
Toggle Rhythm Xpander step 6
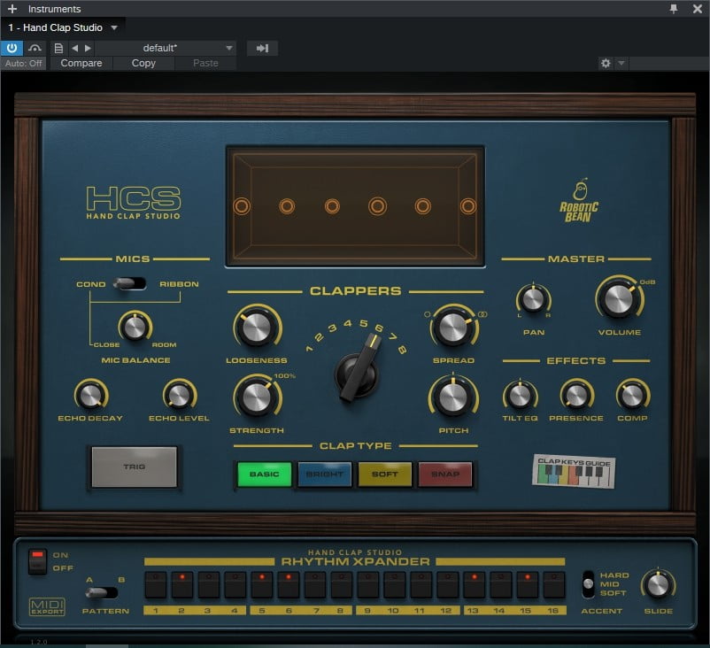coord(289,584)
